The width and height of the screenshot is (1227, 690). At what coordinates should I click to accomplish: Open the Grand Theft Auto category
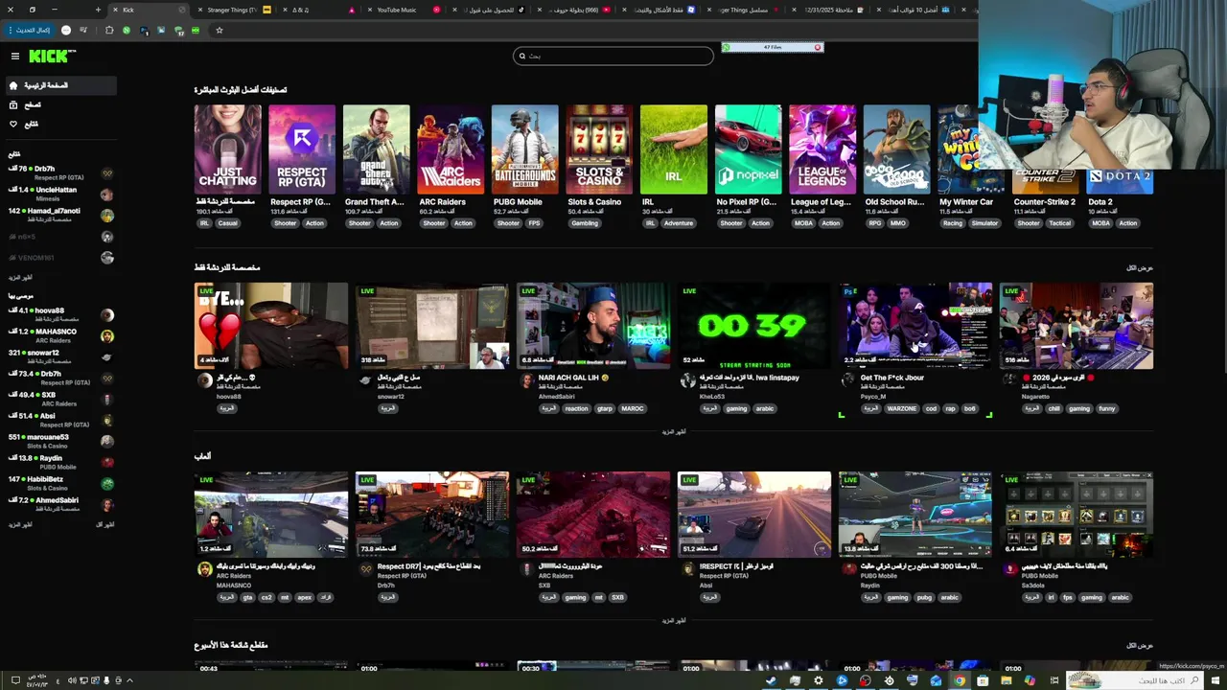(376, 149)
